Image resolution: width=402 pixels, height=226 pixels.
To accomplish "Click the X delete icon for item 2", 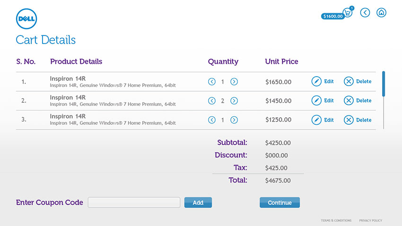I will pyautogui.click(x=349, y=100).
